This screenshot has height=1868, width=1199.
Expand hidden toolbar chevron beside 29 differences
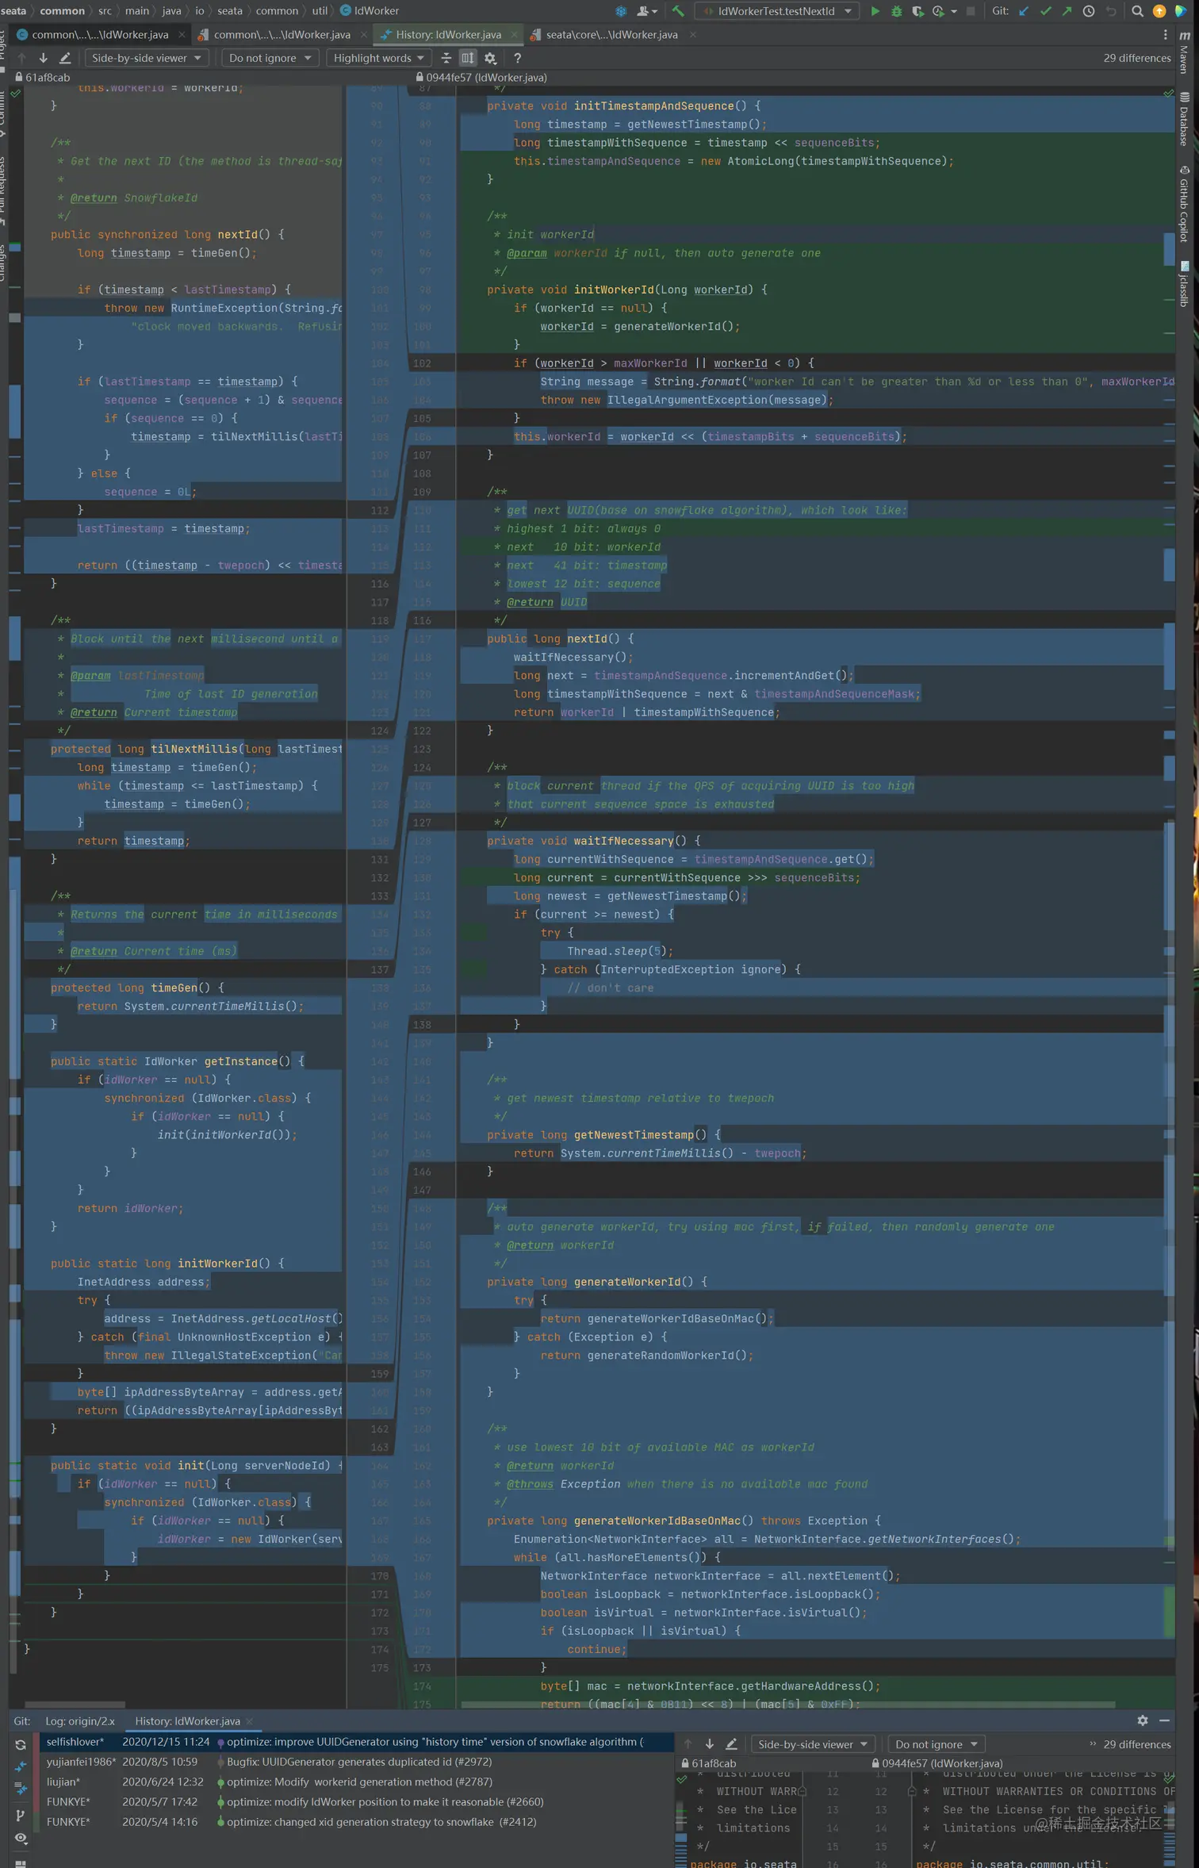click(1093, 1743)
